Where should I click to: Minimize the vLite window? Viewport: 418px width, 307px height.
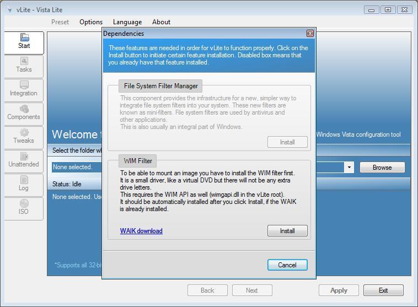[x=371, y=10]
